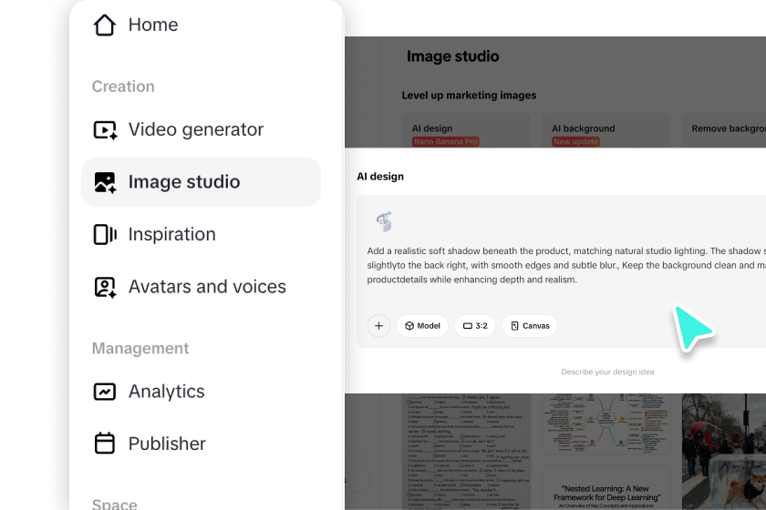Click into the design prompt text field
Image resolution: width=766 pixels, height=510 pixels.
click(x=565, y=265)
